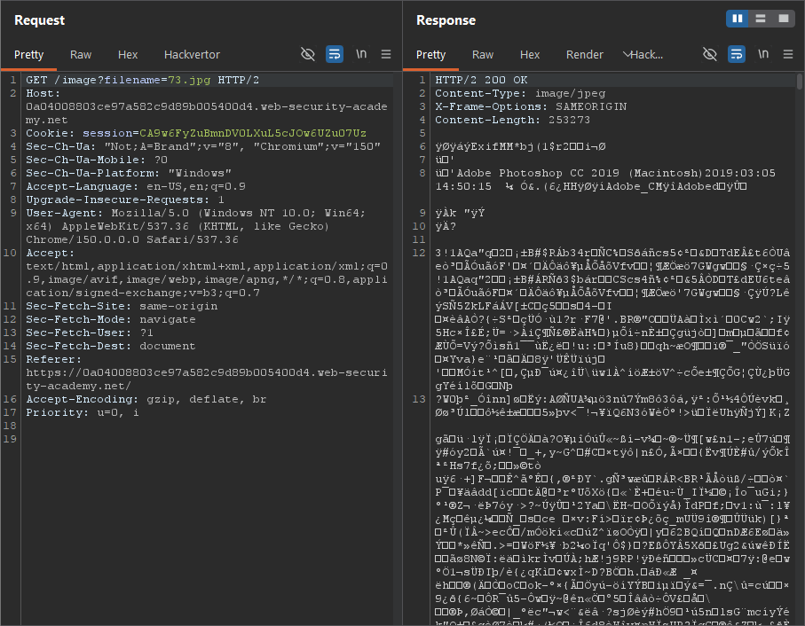805x626 pixels.
Task: Click the X-Frame-Options: SAMEORIGIN response header
Action: tap(531, 106)
